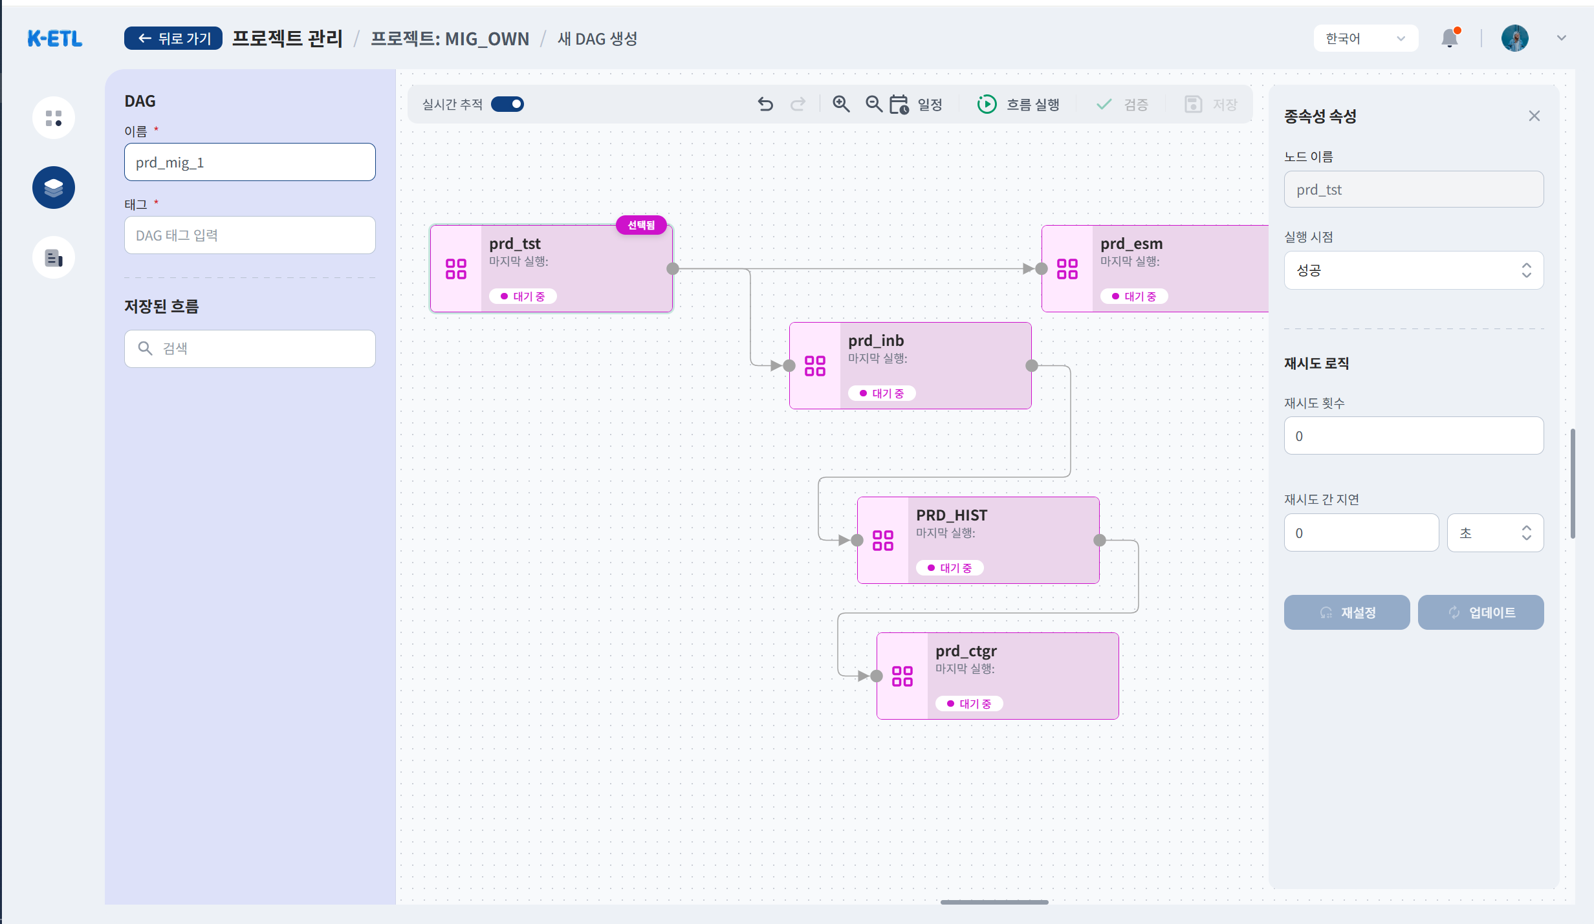The height and width of the screenshot is (924, 1594).
Task: Click the K-ETL logo
Action: point(55,39)
